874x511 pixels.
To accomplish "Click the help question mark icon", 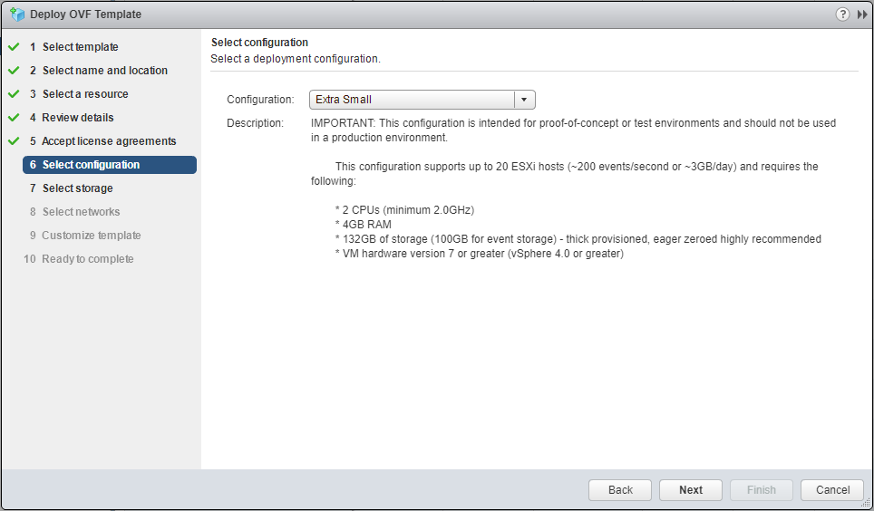I will [x=843, y=14].
